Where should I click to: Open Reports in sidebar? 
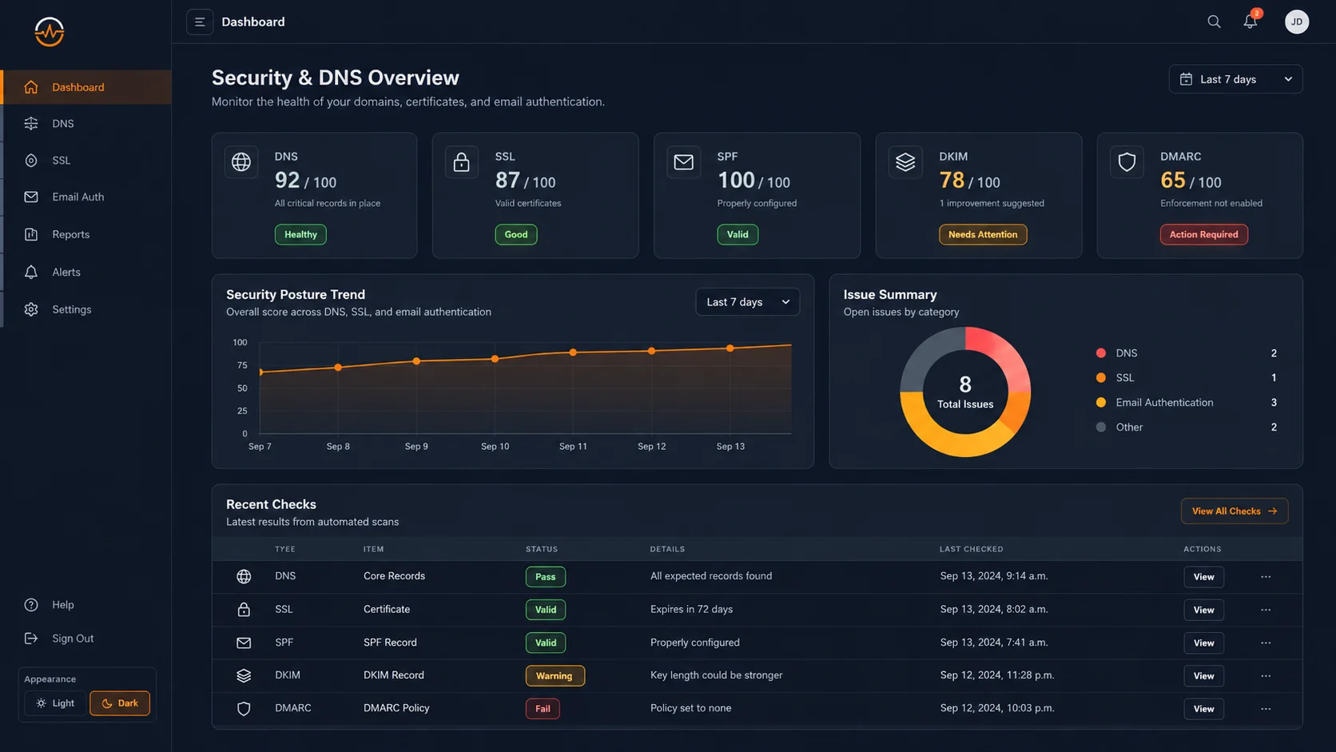(86, 234)
